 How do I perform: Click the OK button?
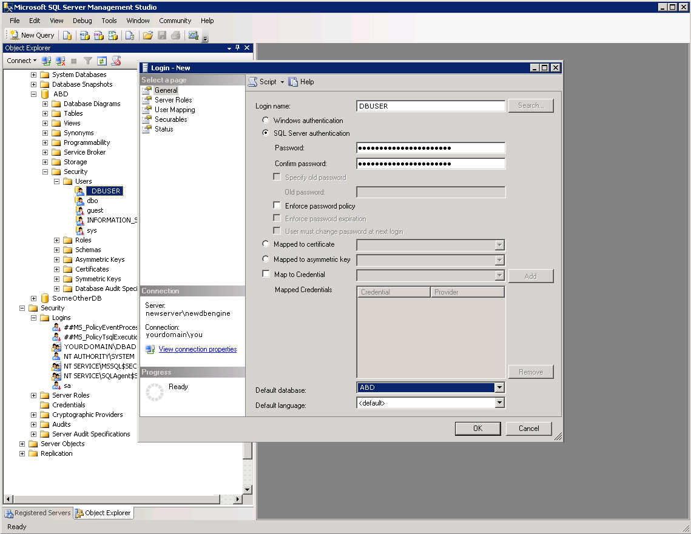tap(477, 429)
